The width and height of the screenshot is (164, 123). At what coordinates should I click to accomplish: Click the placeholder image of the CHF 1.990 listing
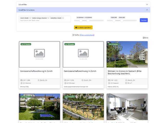coord(39,54)
